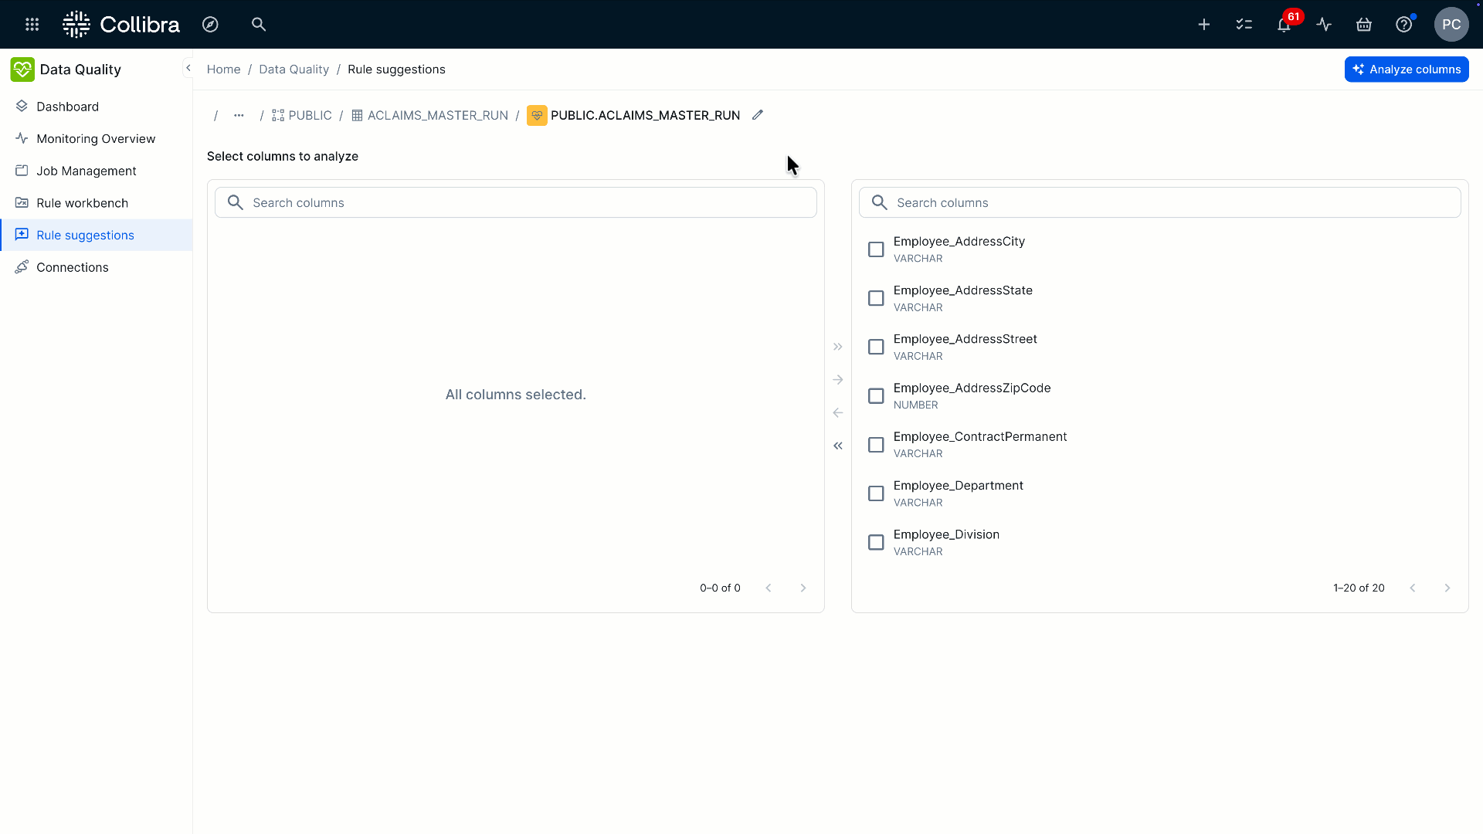Expand the breadcrumb ellipsis
The width and height of the screenshot is (1483, 834).
pyautogui.click(x=239, y=116)
